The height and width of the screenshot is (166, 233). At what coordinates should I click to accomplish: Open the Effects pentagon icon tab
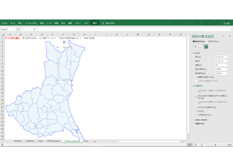(200, 47)
